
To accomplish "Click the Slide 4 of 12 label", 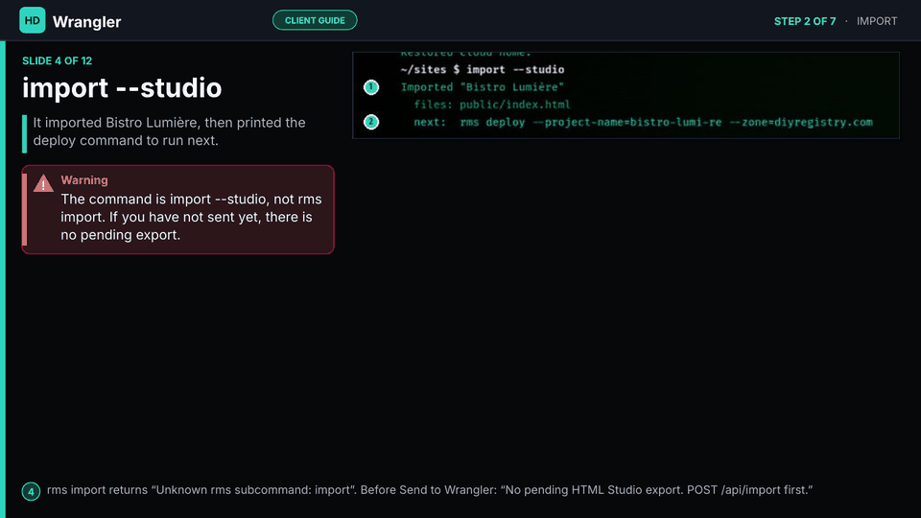I will tap(57, 61).
